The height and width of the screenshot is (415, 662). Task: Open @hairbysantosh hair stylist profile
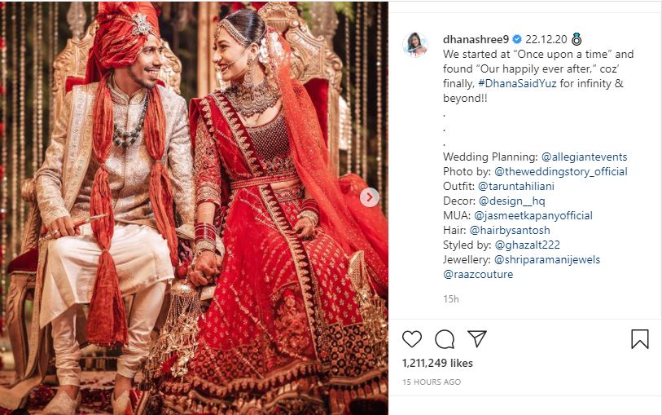(x=510, y=230)
